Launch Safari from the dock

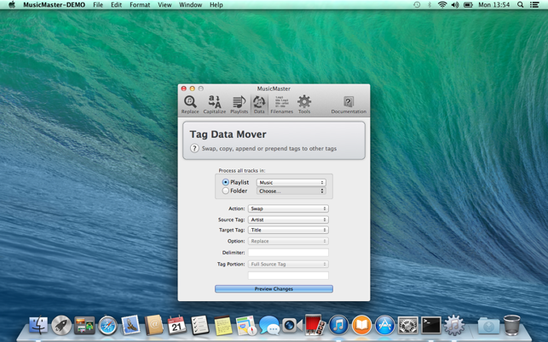(107, 325)
